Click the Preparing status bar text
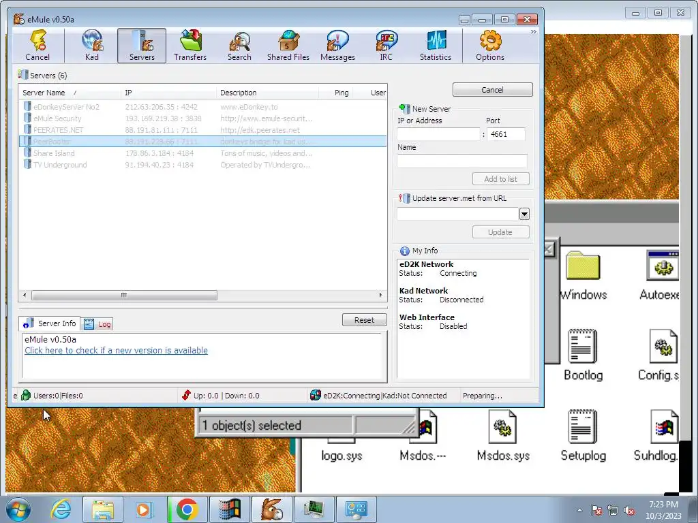698x523 pixels. pyautogui.click(x=482, y=396)
